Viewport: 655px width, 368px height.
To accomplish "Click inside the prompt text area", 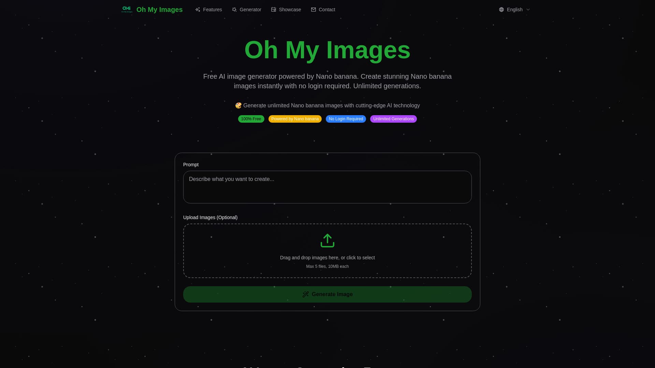I will coord(327,187).
